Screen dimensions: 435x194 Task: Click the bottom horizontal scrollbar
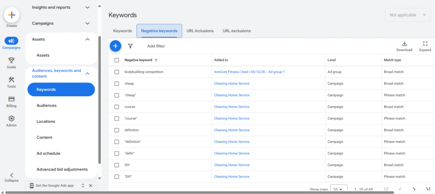[x=200, y=192]
